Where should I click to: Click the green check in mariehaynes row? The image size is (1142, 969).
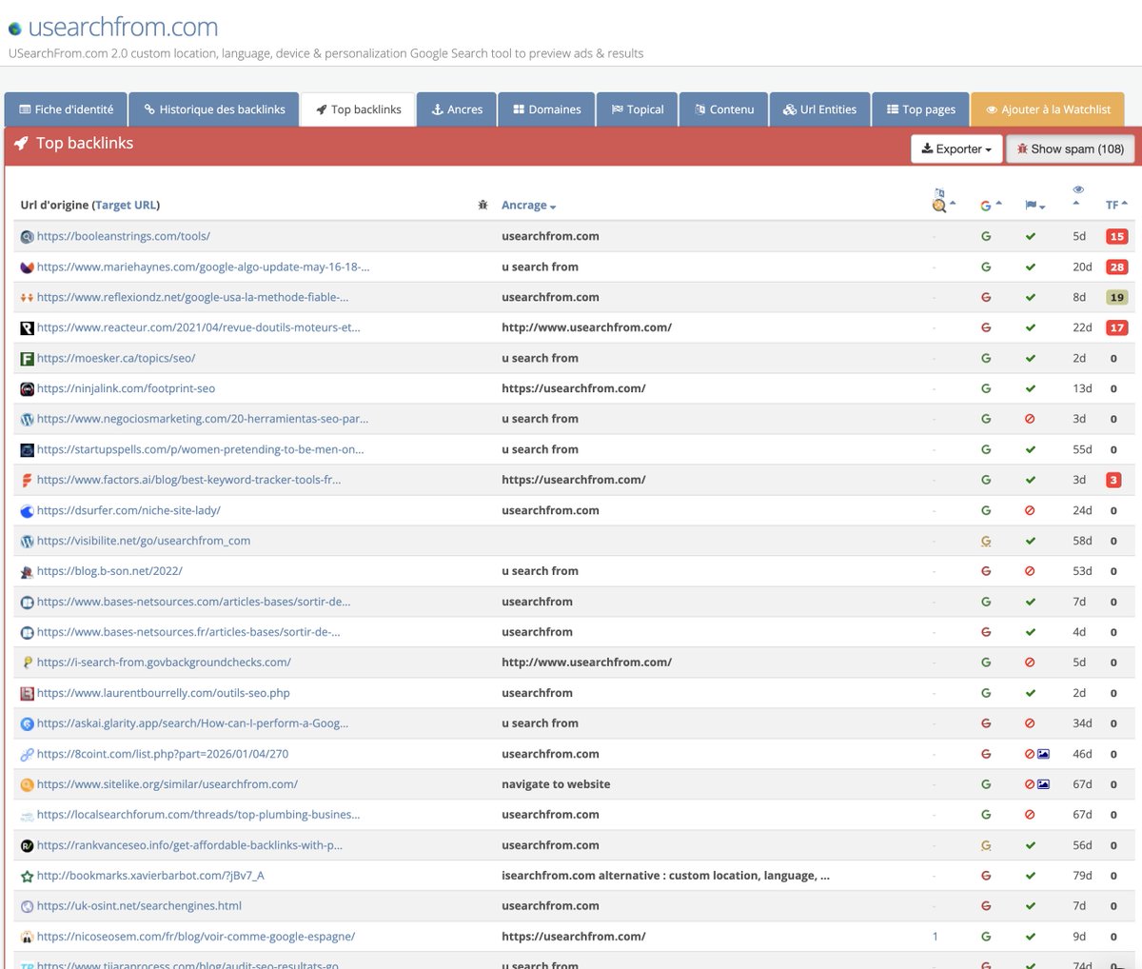(x=1030, y=267)
